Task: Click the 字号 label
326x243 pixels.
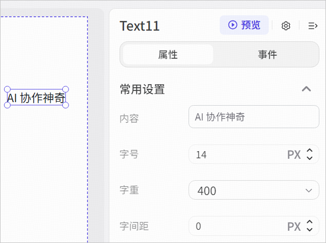Action: point(129,154)
